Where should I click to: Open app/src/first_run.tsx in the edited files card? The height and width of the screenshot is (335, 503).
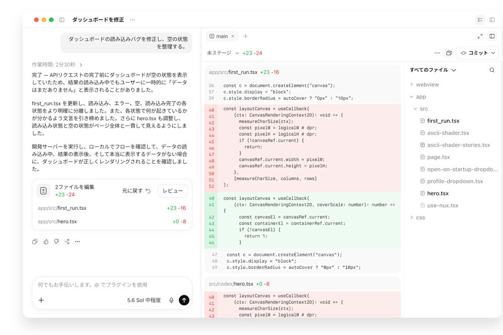coord(112,208)
